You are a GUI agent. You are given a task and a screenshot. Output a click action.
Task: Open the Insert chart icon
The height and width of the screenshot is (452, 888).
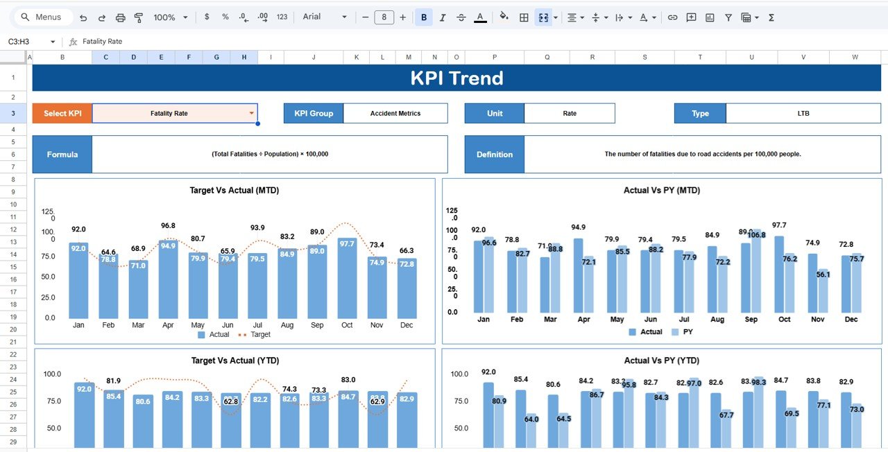coord(709,17)
